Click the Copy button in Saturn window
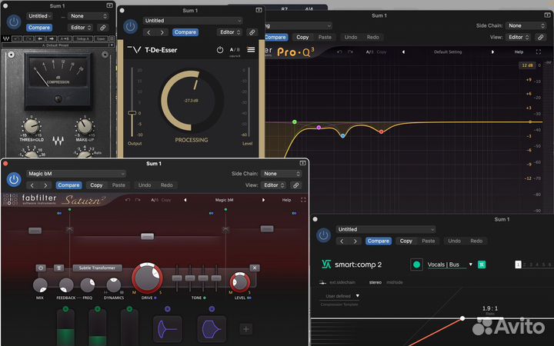 96,185
